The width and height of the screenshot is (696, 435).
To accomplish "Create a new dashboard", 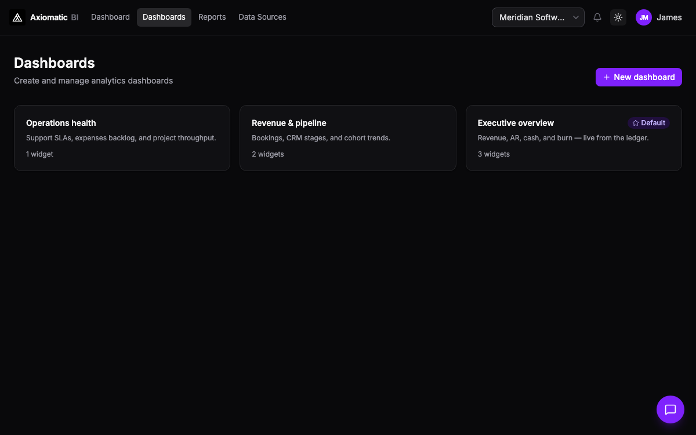I will pyautogui.click(x=639, y=77).
